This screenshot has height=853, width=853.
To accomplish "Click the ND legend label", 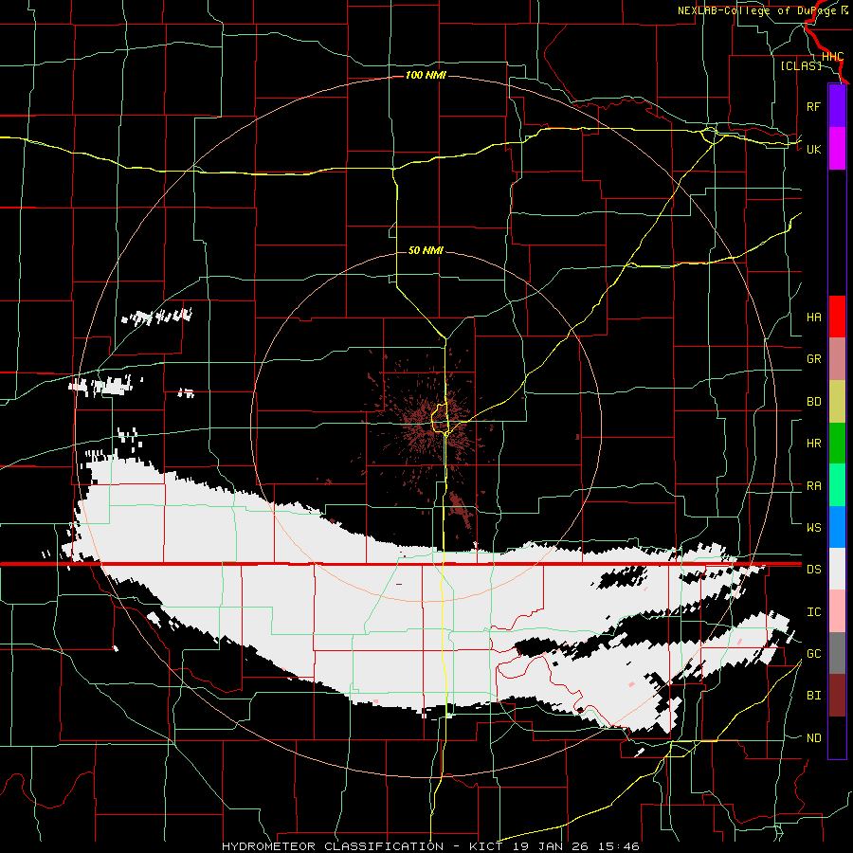I will click(x=813, y=738).
